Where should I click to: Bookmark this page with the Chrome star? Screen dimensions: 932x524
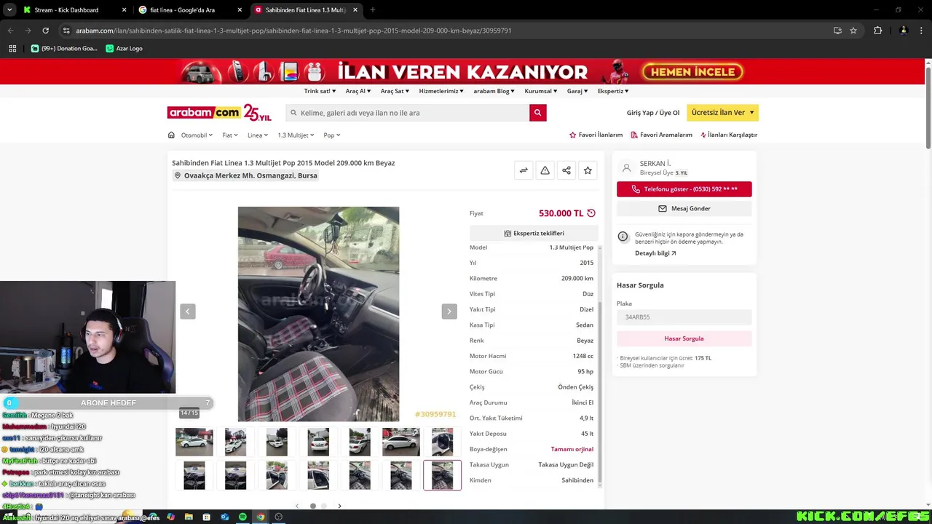coord(853,31)
